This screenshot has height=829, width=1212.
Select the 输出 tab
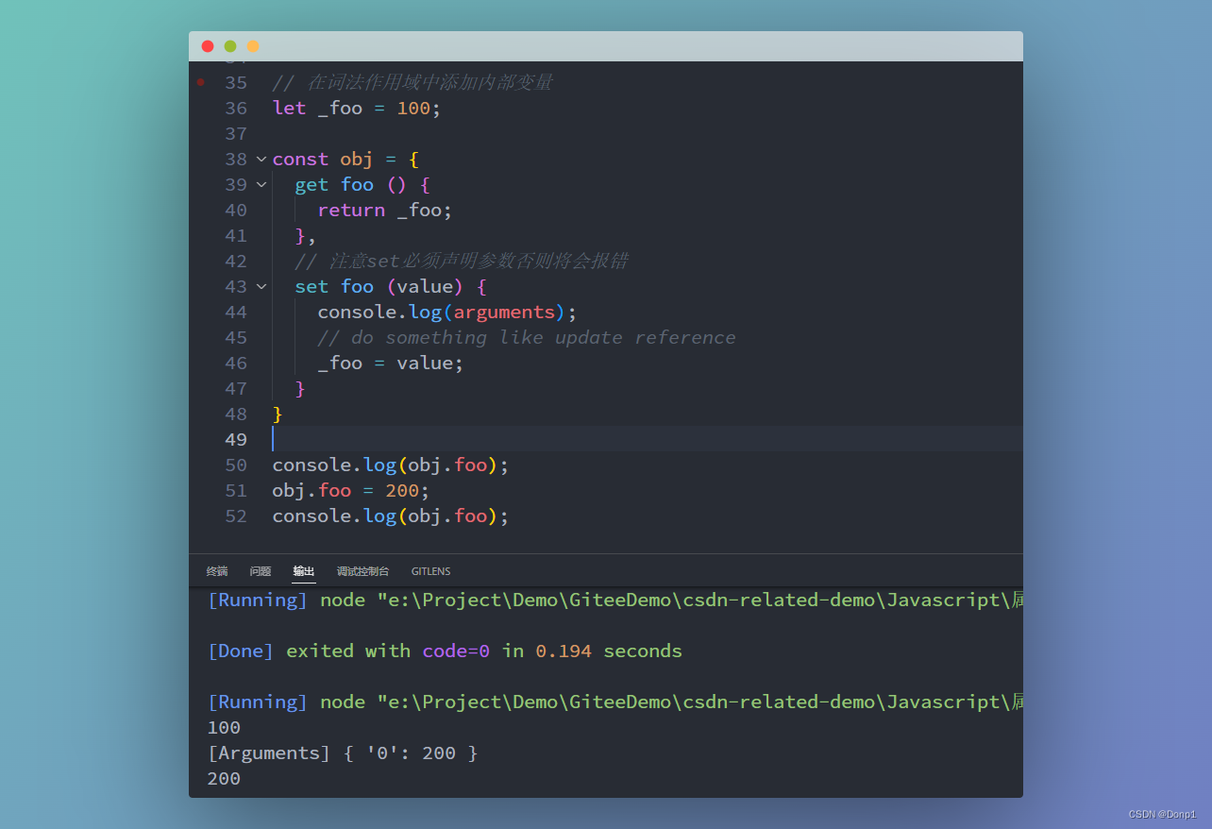pyautogui.click(x=304, y=571)
